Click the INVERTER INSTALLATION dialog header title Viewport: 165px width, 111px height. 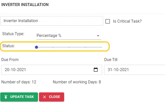(25, 5)
